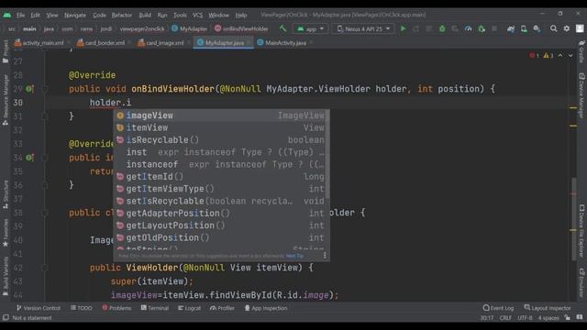
Task: Open the Problems tool window
Action: pos(116,308)
